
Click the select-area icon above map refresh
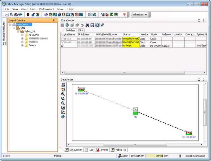[x=63, y=112]
